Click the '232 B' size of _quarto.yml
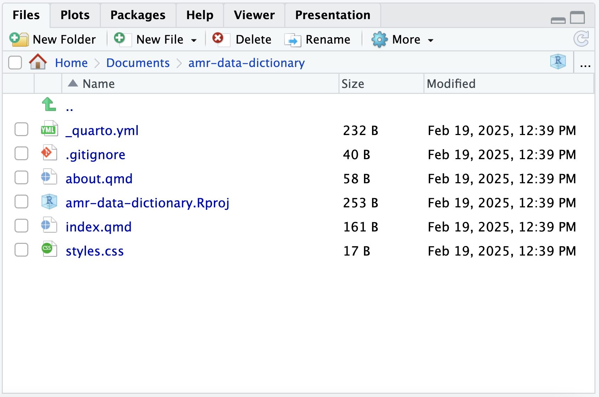This screenshot has height=397, width=599. (361, 131)
